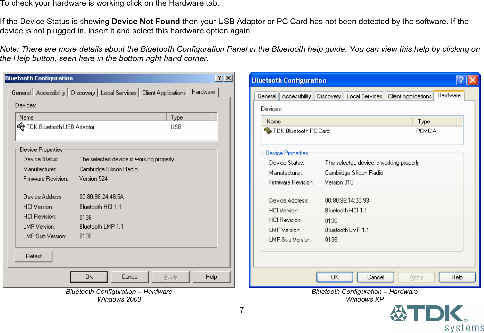Click Bluetooth HCI 1.1 value in Windows XP dialog

click(346, 210)
